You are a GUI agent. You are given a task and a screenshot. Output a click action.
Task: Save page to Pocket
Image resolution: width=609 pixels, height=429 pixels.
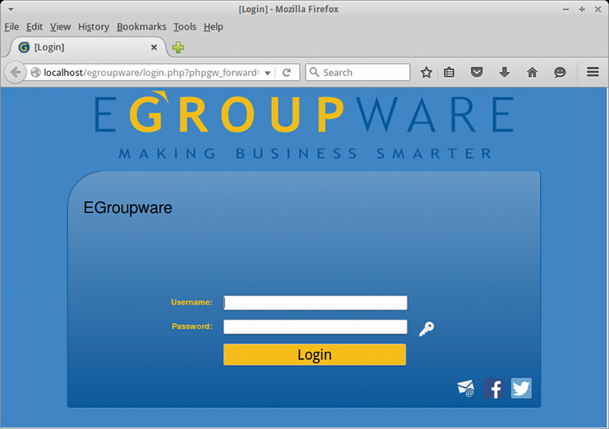[x=477, y=72]
